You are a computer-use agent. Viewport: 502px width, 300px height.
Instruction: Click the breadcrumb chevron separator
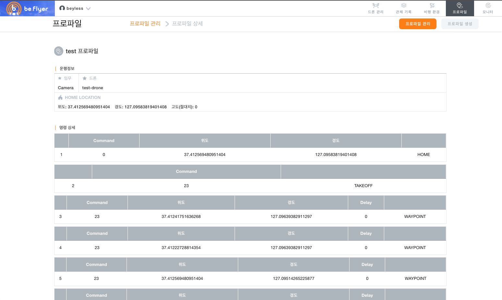pos(167,24)
